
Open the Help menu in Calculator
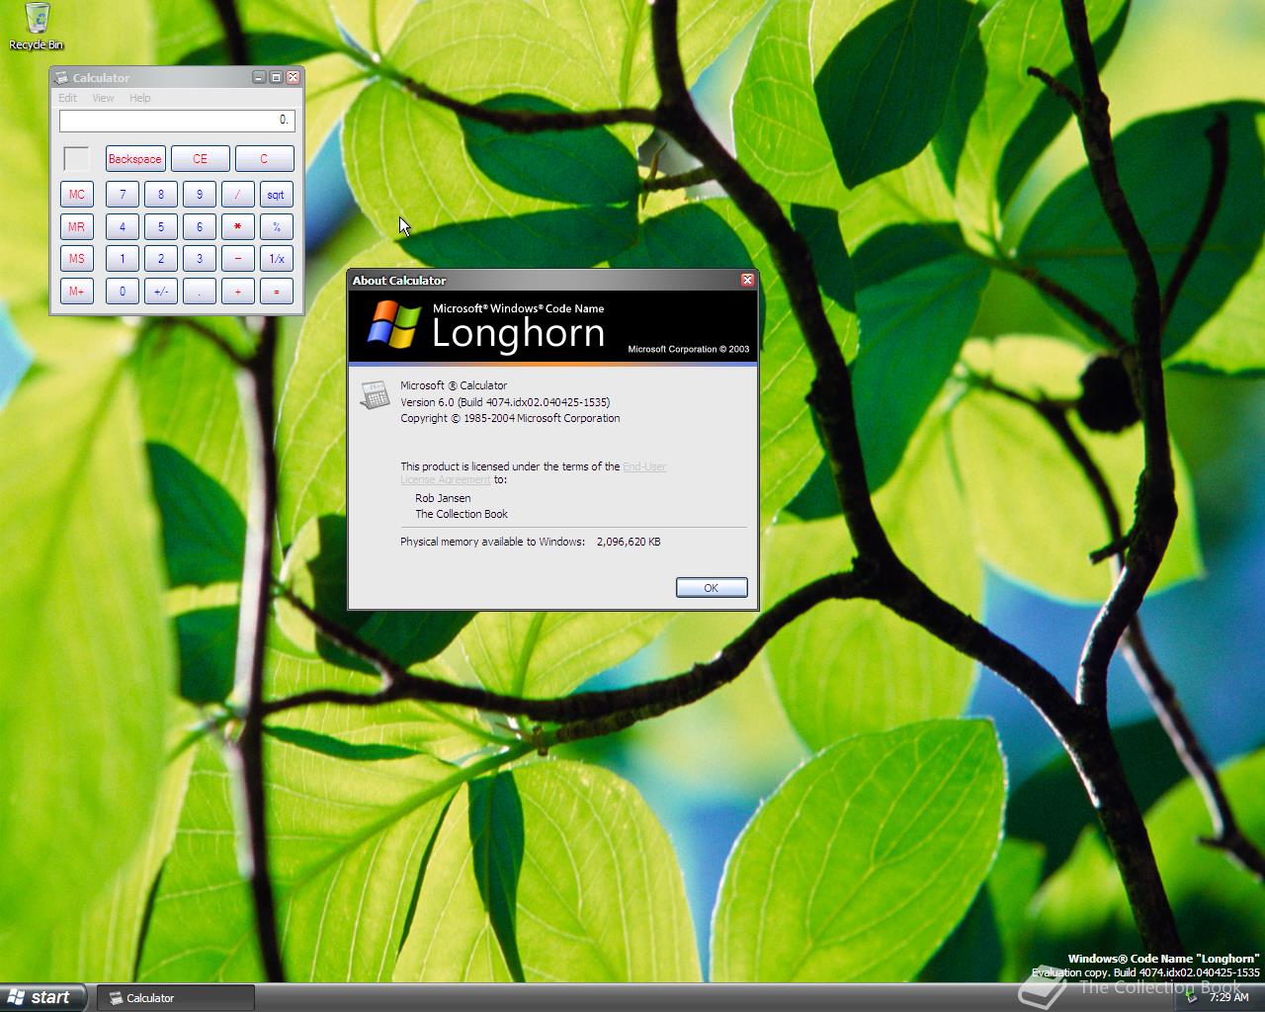pos(140,98)
